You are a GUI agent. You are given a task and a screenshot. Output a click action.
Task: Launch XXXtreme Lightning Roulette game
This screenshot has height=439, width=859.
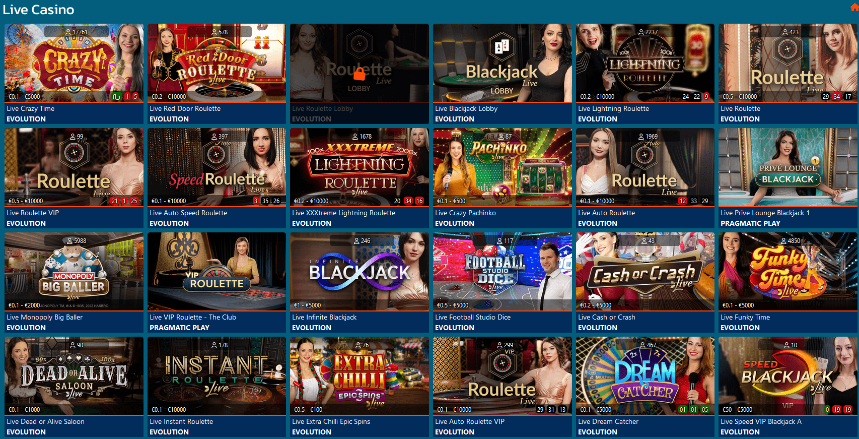tap(360, 167)
